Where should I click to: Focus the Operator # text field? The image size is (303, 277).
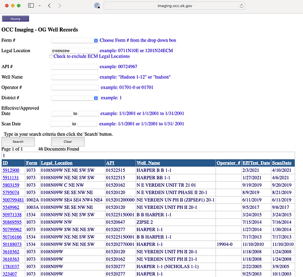coord(75,88)
